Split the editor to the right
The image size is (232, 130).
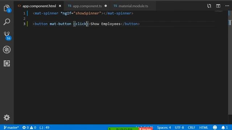(218, 6)
